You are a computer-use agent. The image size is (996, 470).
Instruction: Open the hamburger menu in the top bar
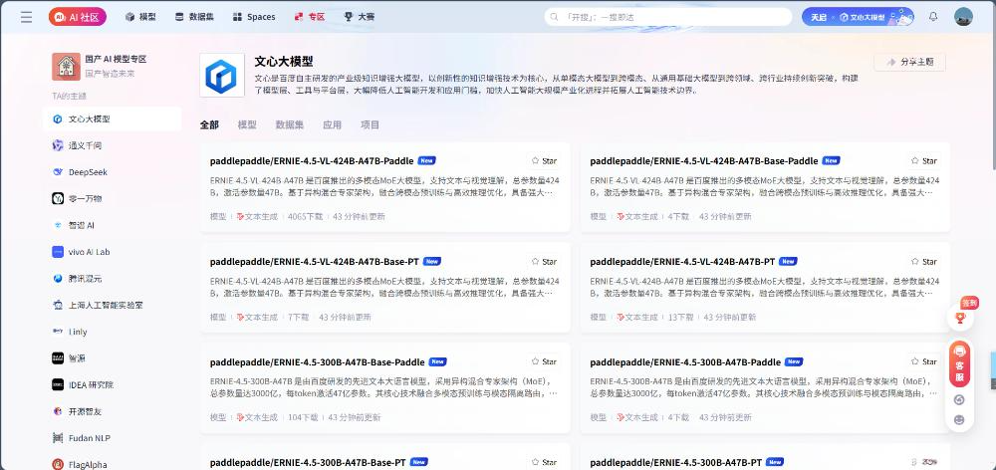click(26, 17)
